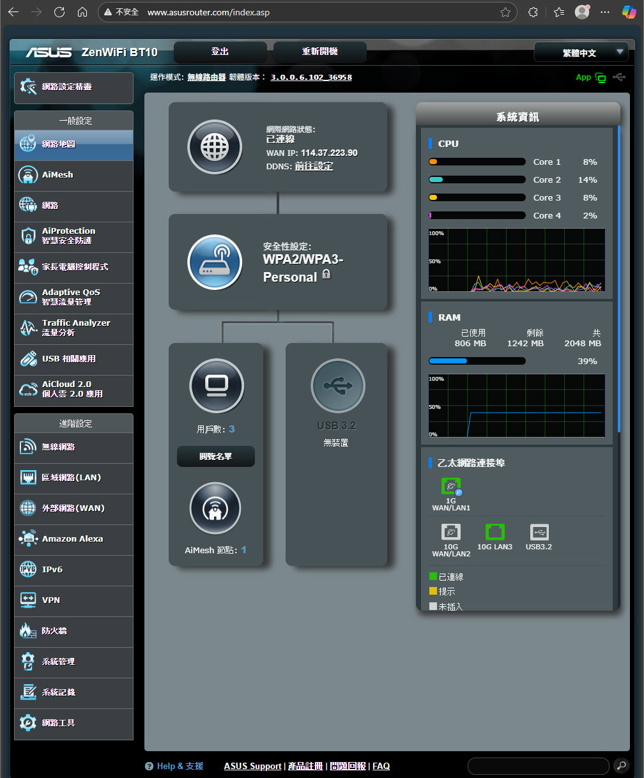The image size is (644, 778).
Task: Open the 網路設定精靈 setup wizard
Action: coord(73,88)
